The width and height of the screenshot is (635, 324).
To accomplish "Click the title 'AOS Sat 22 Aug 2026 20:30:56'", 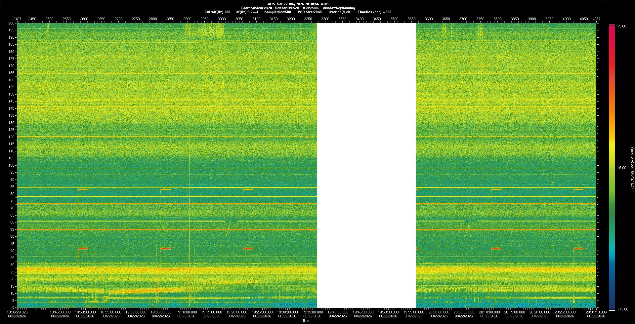I will (x=293, y=4).
